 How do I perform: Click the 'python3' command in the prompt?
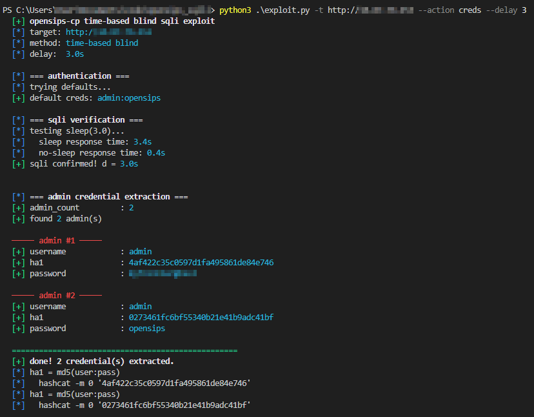(235, 10)
